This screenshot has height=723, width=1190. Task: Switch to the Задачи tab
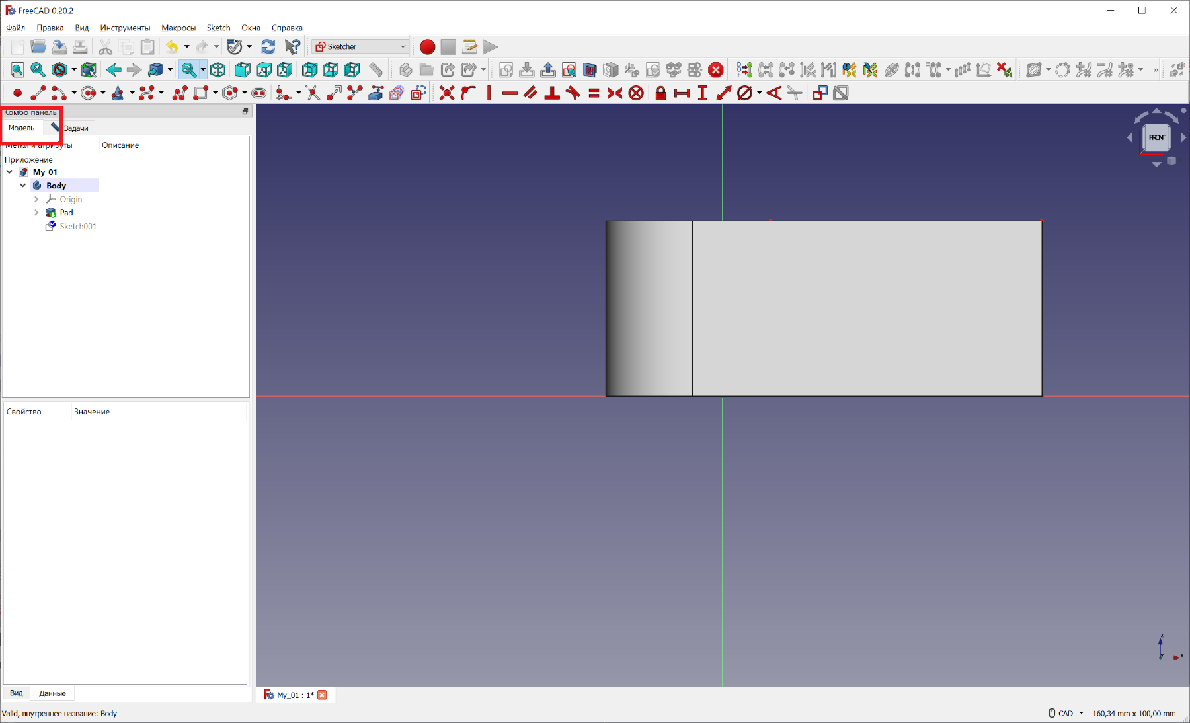point(70,128)
